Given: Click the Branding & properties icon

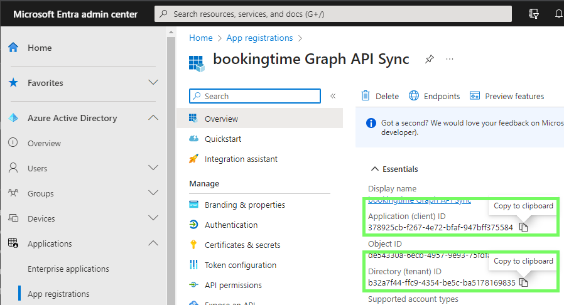Looking at the screenshot, I should [x=193, y=205].
